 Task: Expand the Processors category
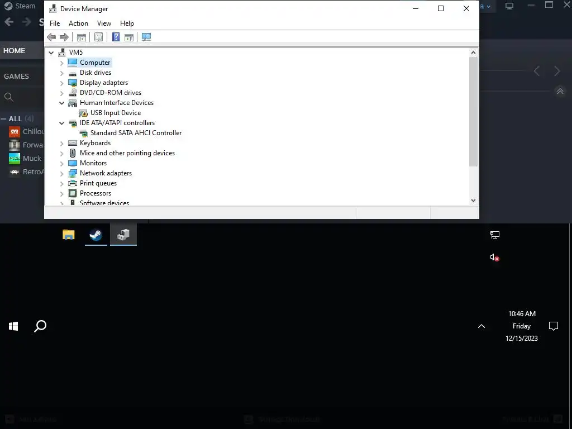61,193
